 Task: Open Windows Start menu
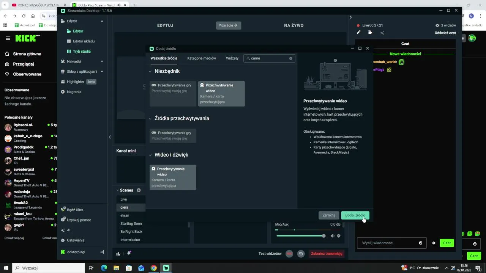click(6, 268)
